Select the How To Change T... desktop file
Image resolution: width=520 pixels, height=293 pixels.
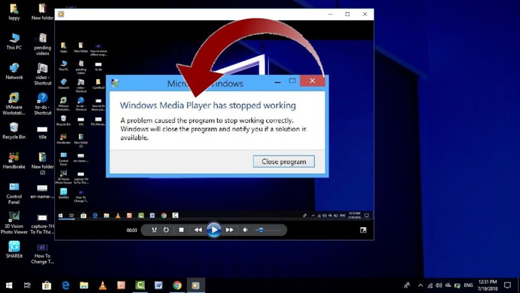pyautogui.click(x=43, y=254)
